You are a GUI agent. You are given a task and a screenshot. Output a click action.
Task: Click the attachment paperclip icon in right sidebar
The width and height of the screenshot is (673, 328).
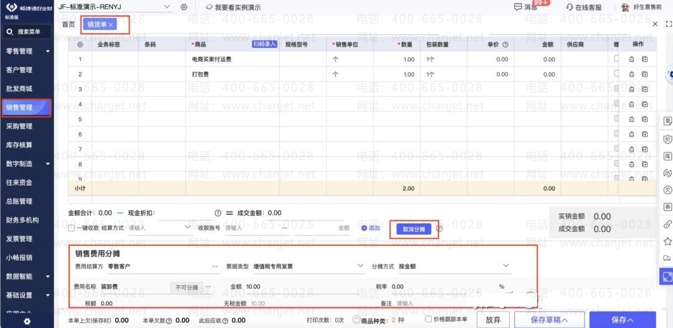[x=667, y=223]
